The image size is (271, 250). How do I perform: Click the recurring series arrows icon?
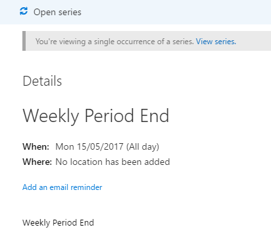point(24,11)
